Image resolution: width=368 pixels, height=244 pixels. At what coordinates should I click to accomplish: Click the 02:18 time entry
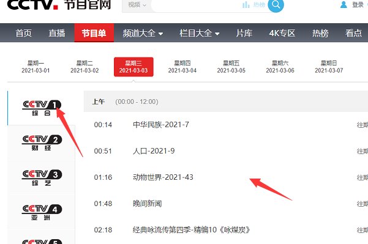103,230
